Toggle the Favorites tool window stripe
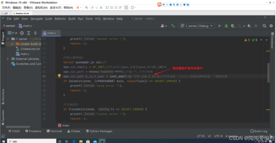The height and width of the screenshot is (143, 276). [x=3, y=118]
